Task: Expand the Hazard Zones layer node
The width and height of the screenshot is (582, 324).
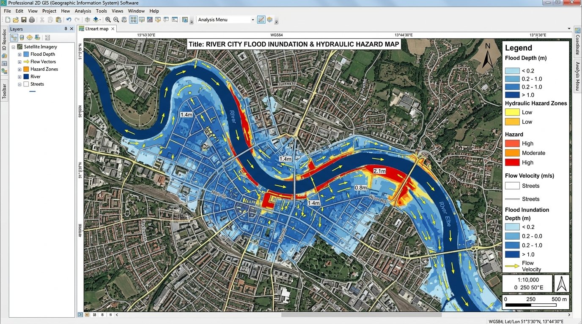Action: [19, 69]
